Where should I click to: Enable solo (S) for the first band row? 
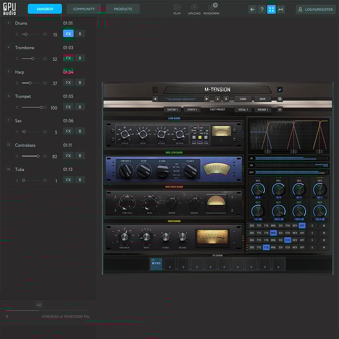(312, 226)
